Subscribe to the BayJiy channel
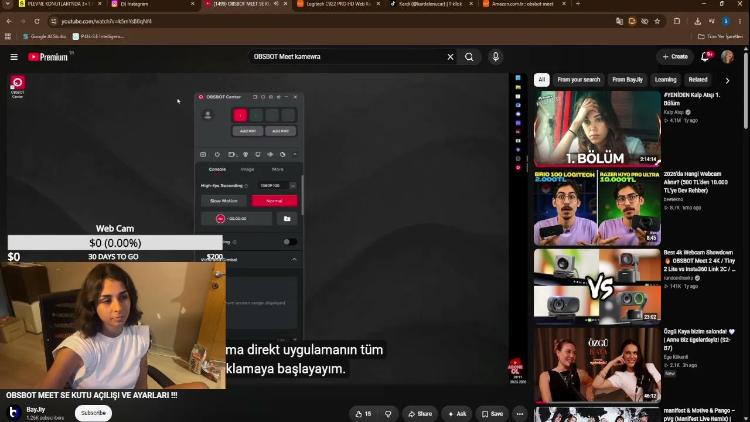Viewport: 750px width, 422px height. tap(93, 413)
